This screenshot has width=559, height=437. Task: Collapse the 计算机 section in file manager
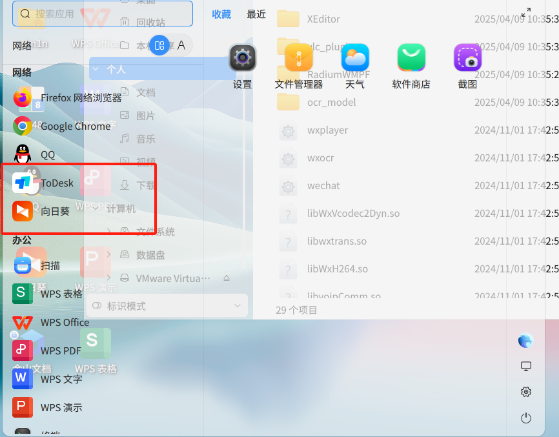click(x=96, y=207)
